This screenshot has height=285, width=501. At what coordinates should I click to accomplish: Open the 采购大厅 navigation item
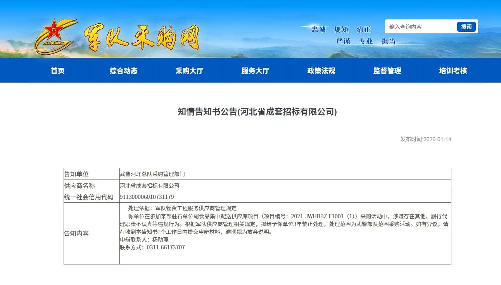(x=189, y=71)
